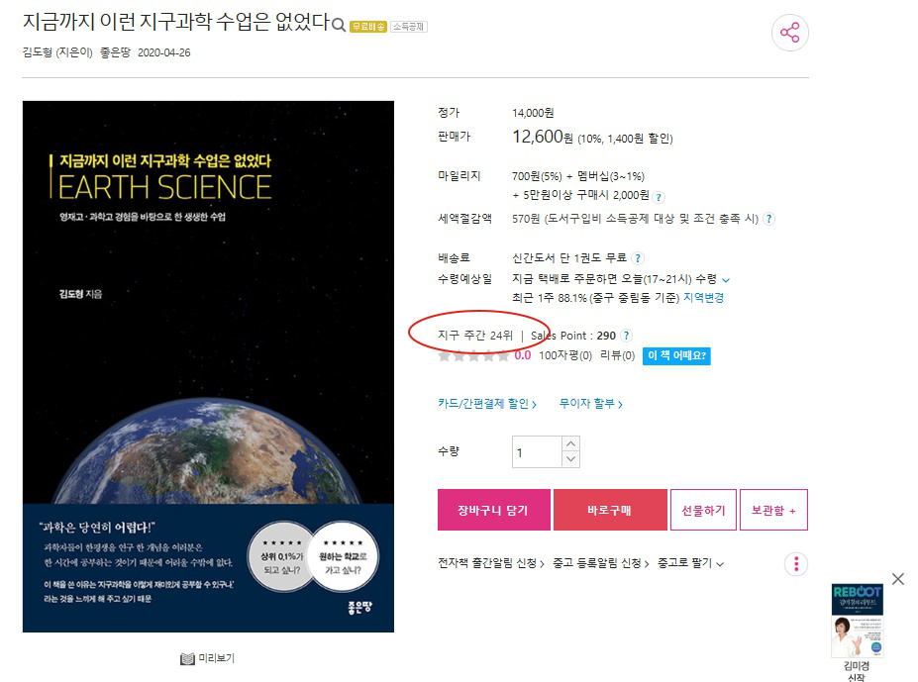Click the 배송료 help question mark

638,258
